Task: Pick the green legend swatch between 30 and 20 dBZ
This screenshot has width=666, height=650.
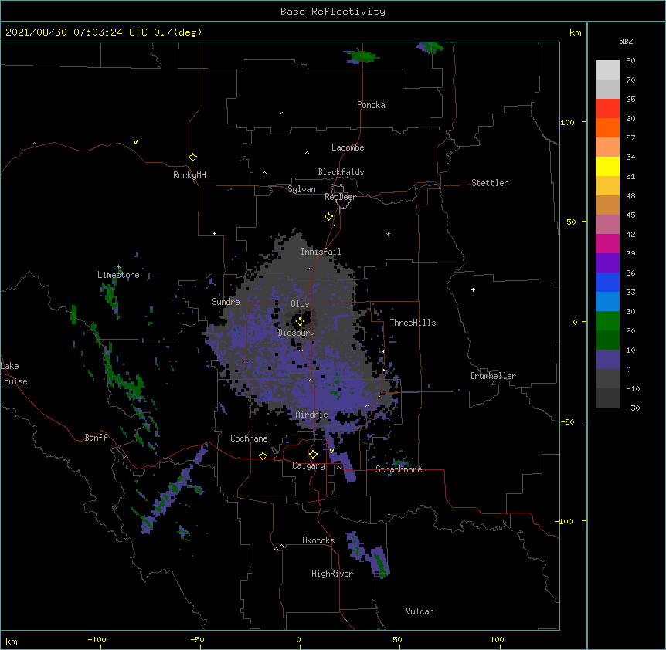Action: pos(607,321)
